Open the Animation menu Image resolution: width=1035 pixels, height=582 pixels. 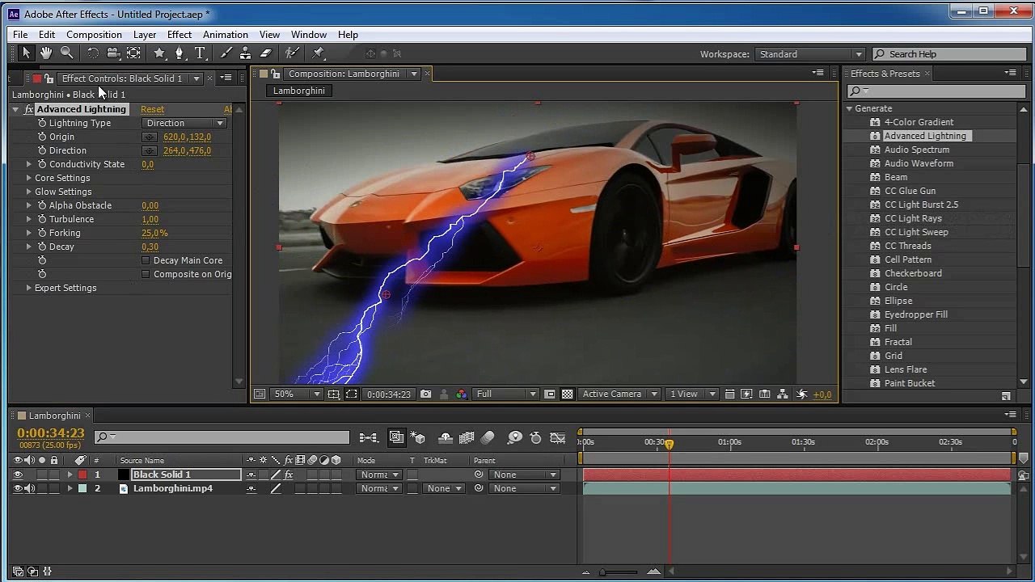pyautogui.click(x=226, y=35)
